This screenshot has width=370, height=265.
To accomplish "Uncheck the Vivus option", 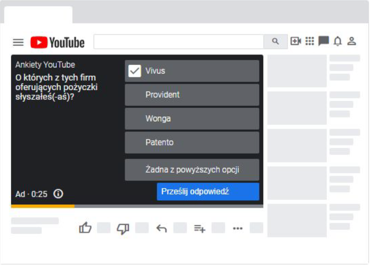I will click(x=135, y=71).
